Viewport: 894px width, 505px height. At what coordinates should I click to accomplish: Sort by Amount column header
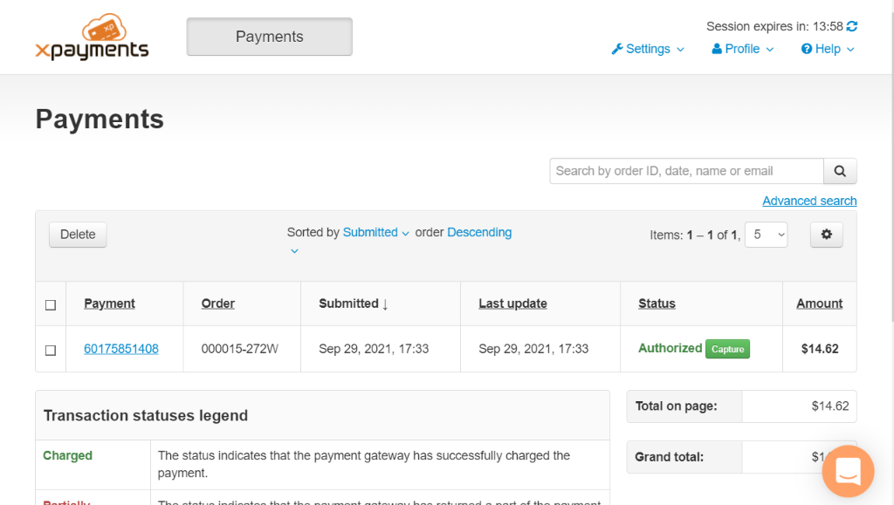(x=819, y=304)
